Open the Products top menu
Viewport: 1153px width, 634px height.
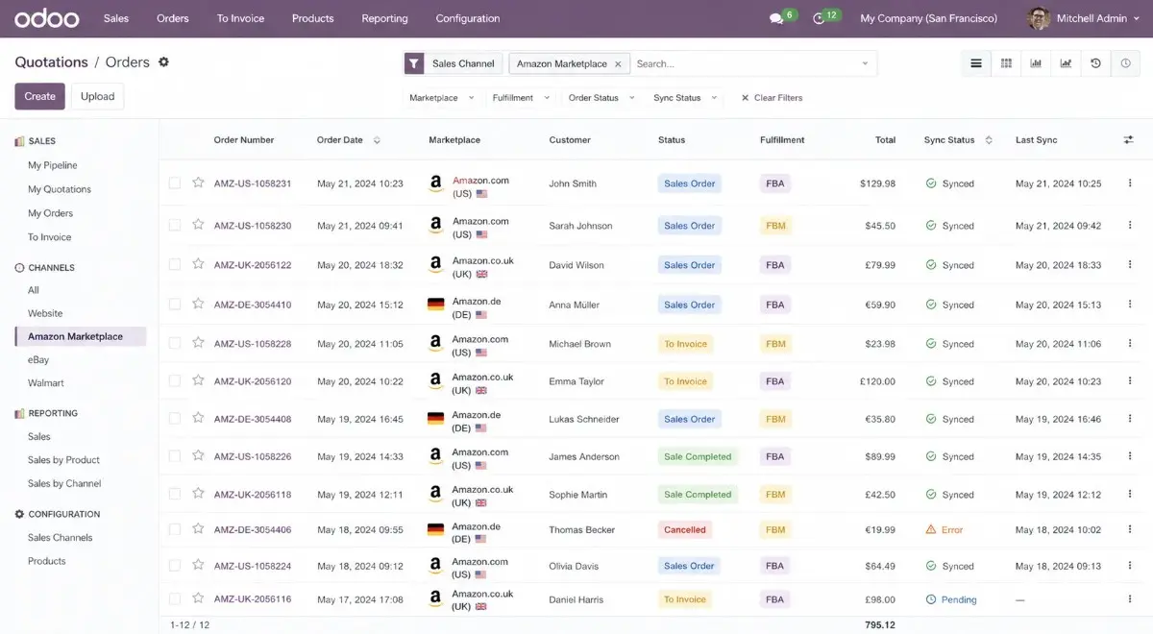click(x=313, y=18)
